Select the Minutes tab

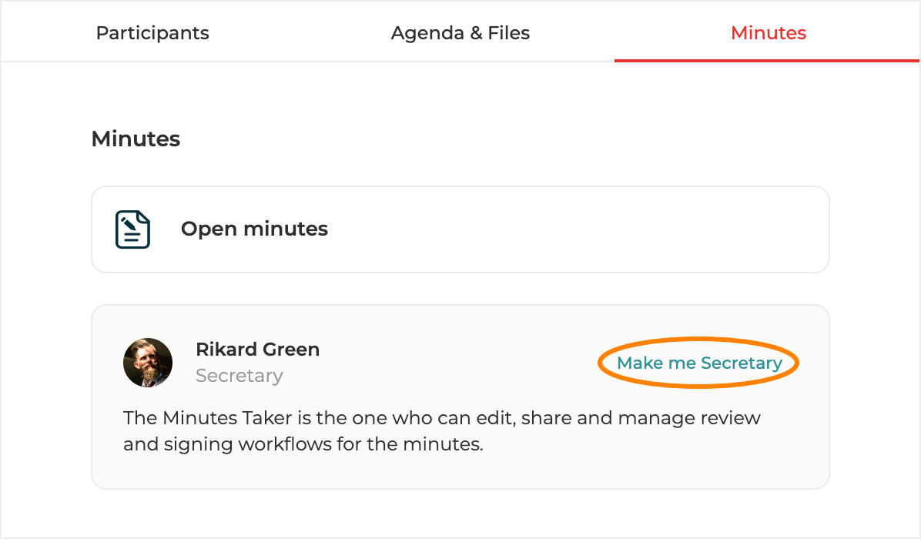coord(768,33)
